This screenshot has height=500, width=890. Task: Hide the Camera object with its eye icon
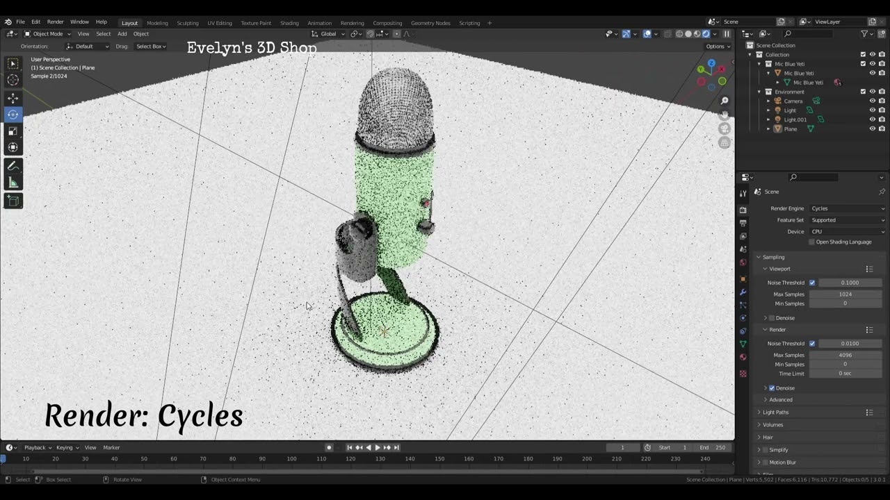(873, 101)
